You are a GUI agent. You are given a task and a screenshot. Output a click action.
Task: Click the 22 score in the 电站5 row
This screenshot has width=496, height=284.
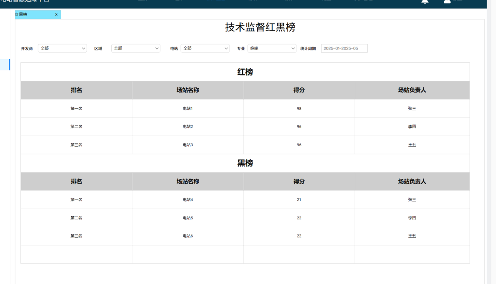point(299,218)
